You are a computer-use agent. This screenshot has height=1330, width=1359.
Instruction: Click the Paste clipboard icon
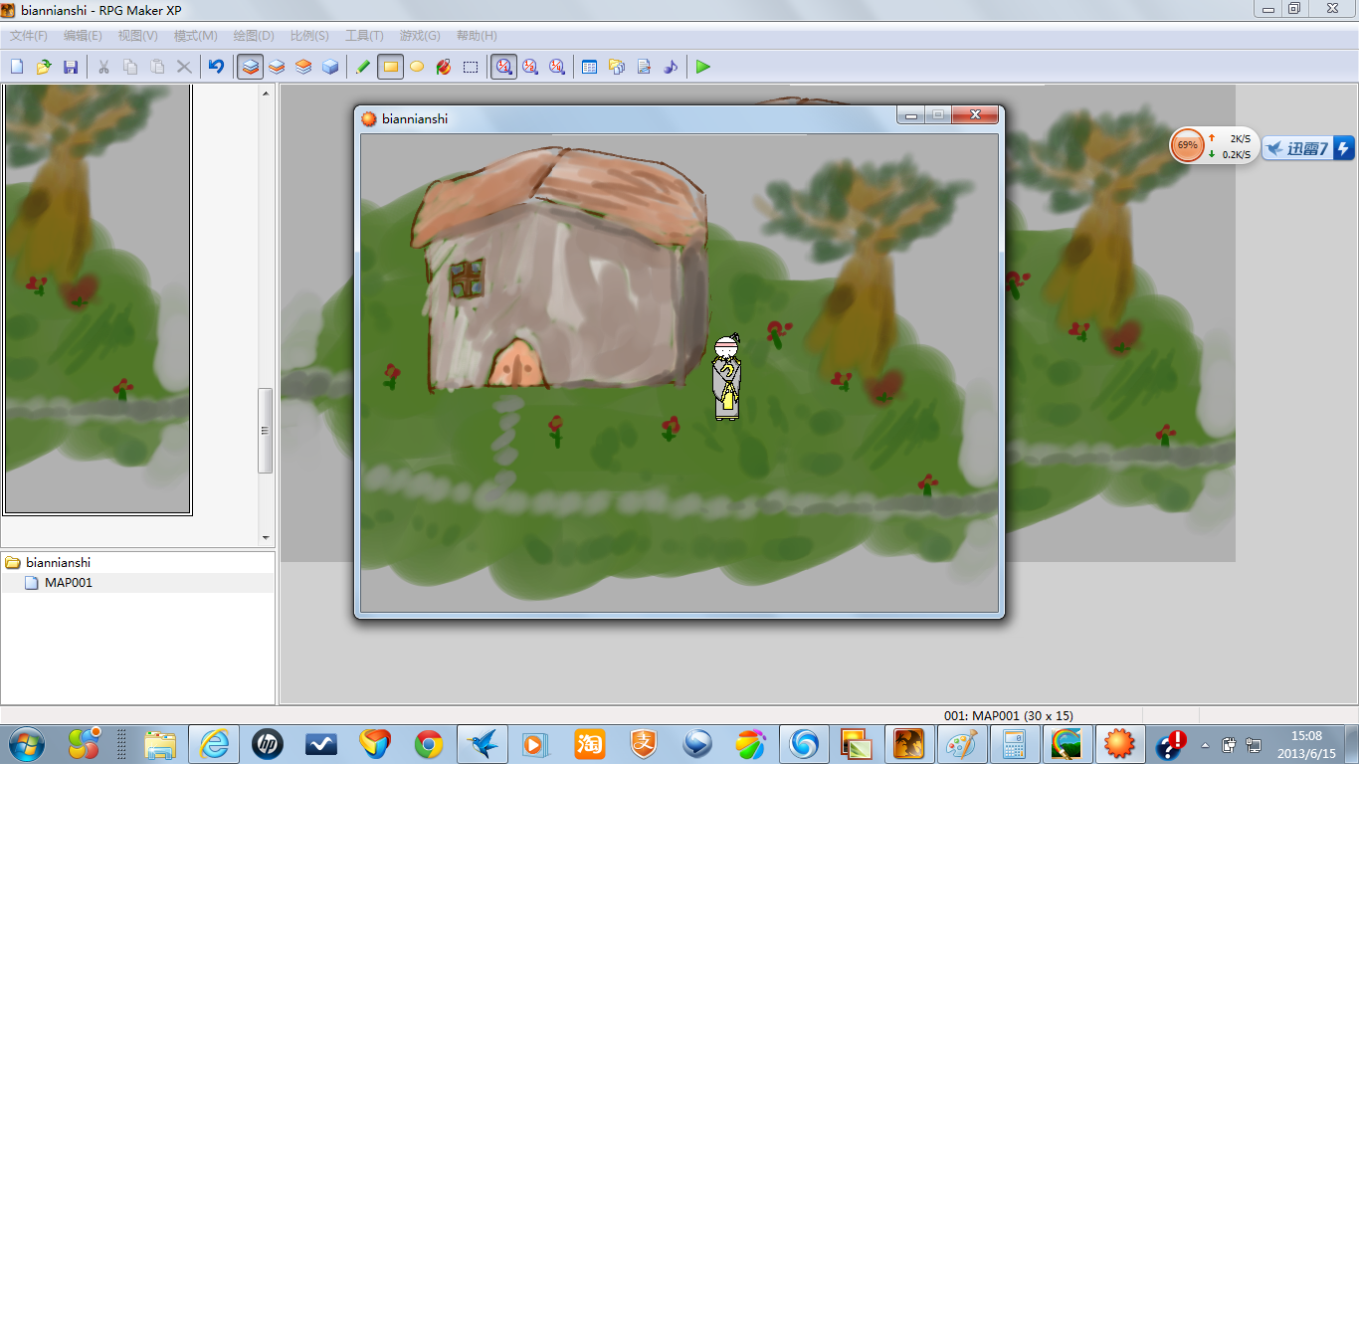pos(157,67)
